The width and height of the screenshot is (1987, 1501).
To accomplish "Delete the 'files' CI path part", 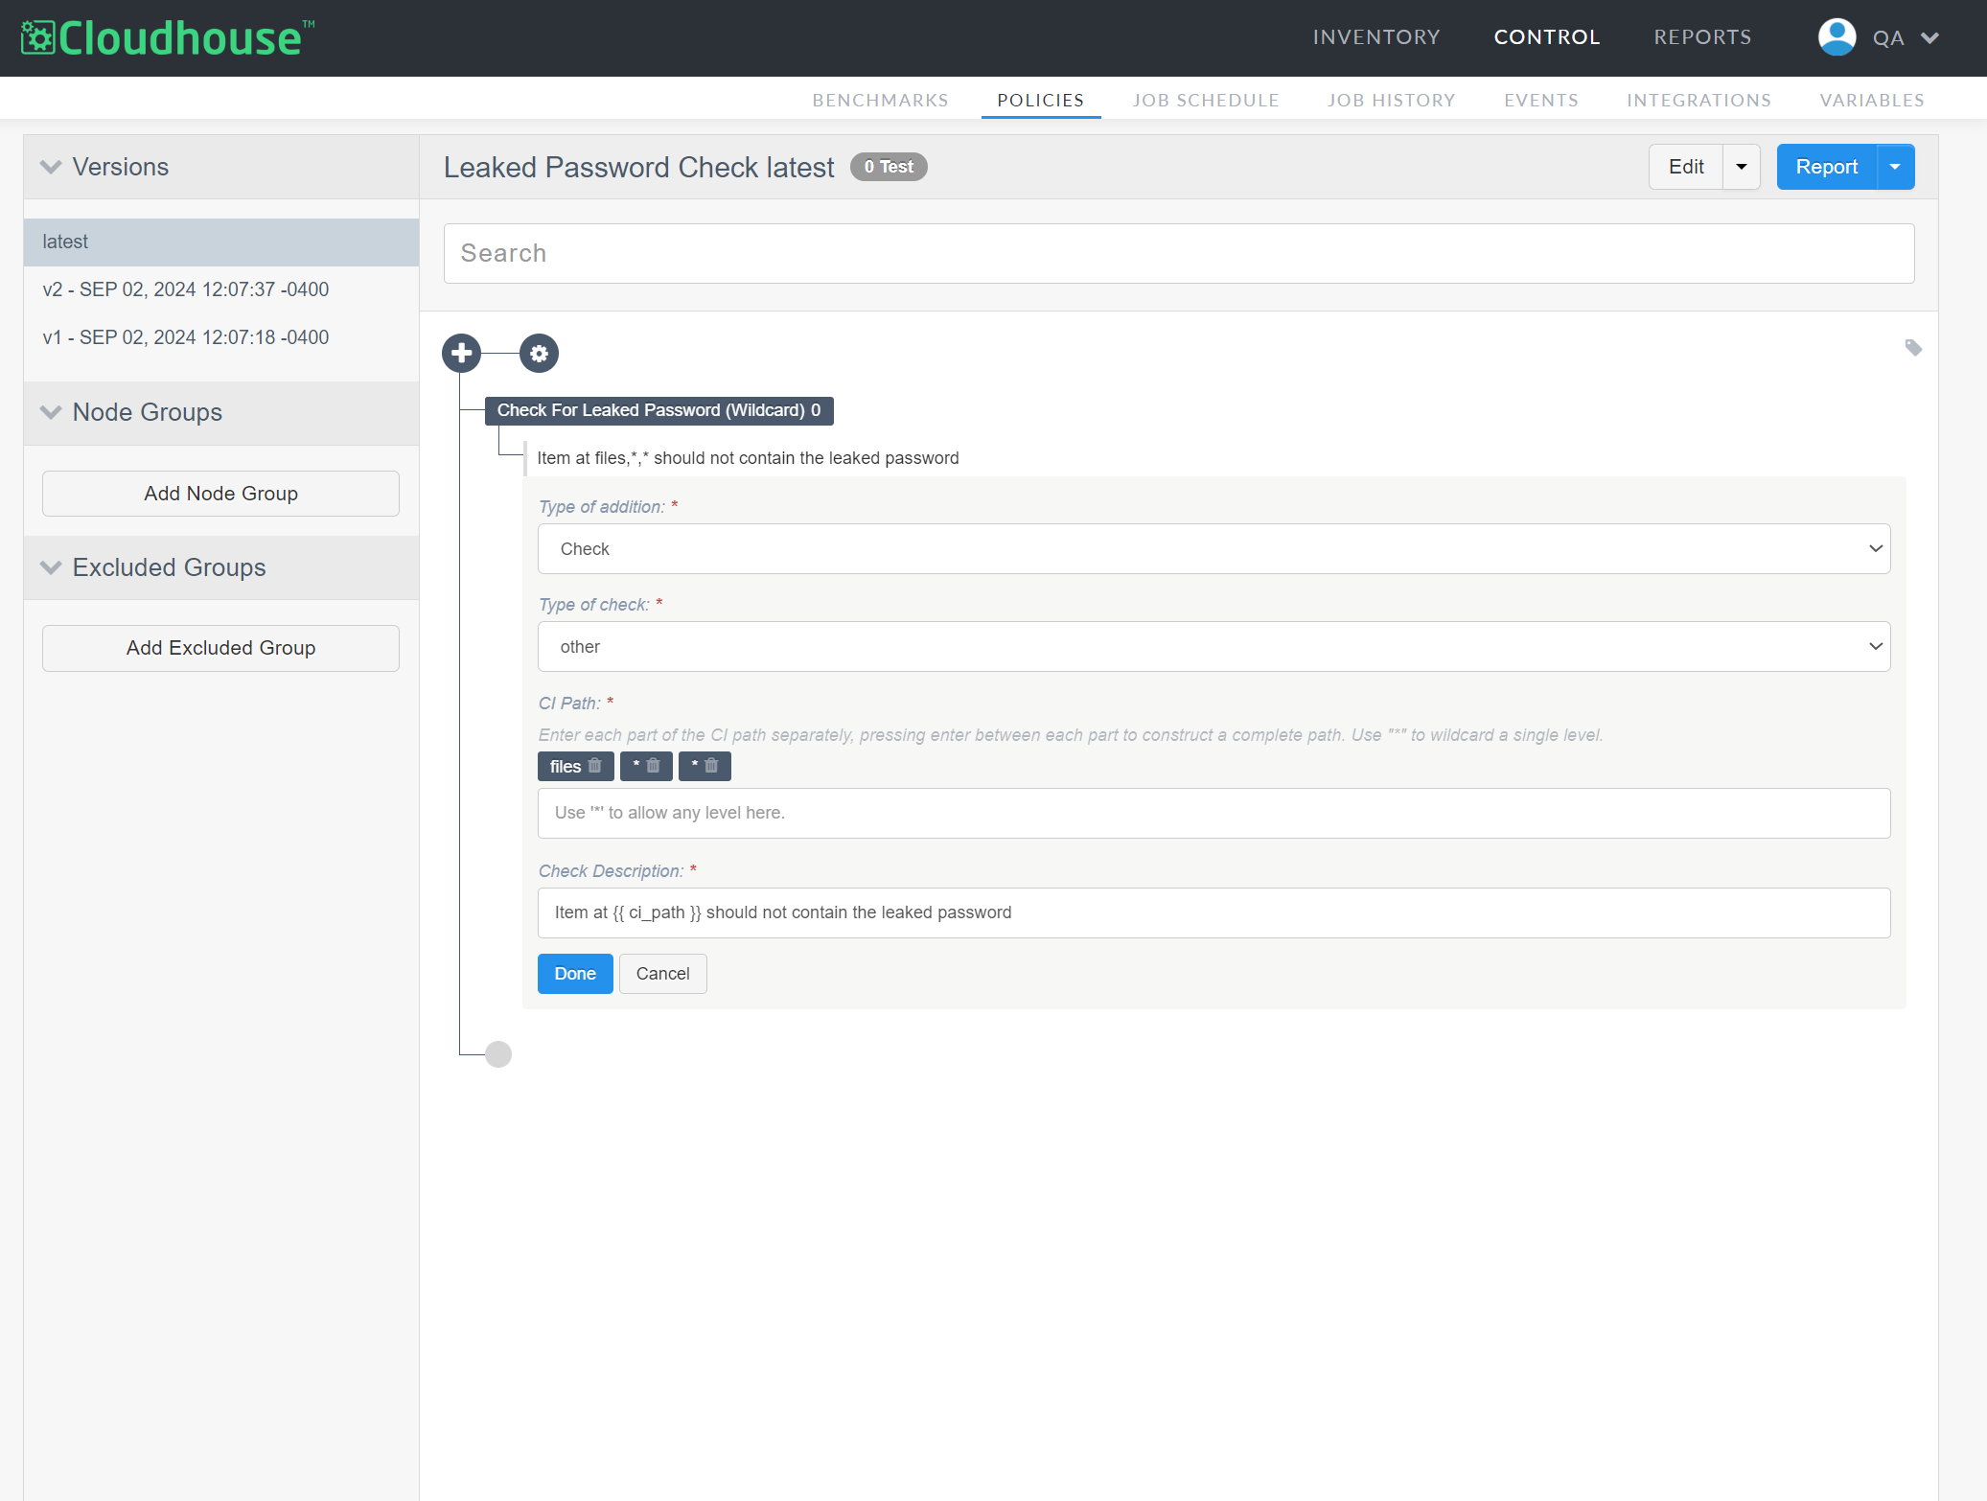I will point(594,766).
